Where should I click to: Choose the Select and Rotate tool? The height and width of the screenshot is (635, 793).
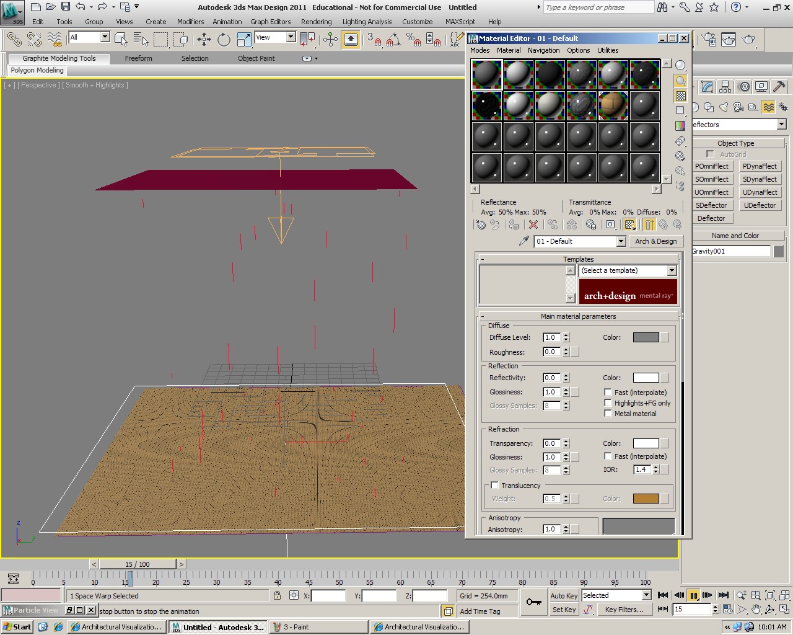(x=224, y=40)
